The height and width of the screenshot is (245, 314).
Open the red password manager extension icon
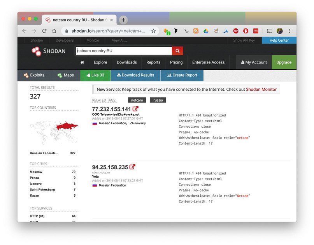pyautogui.click(x=256, y=31)
